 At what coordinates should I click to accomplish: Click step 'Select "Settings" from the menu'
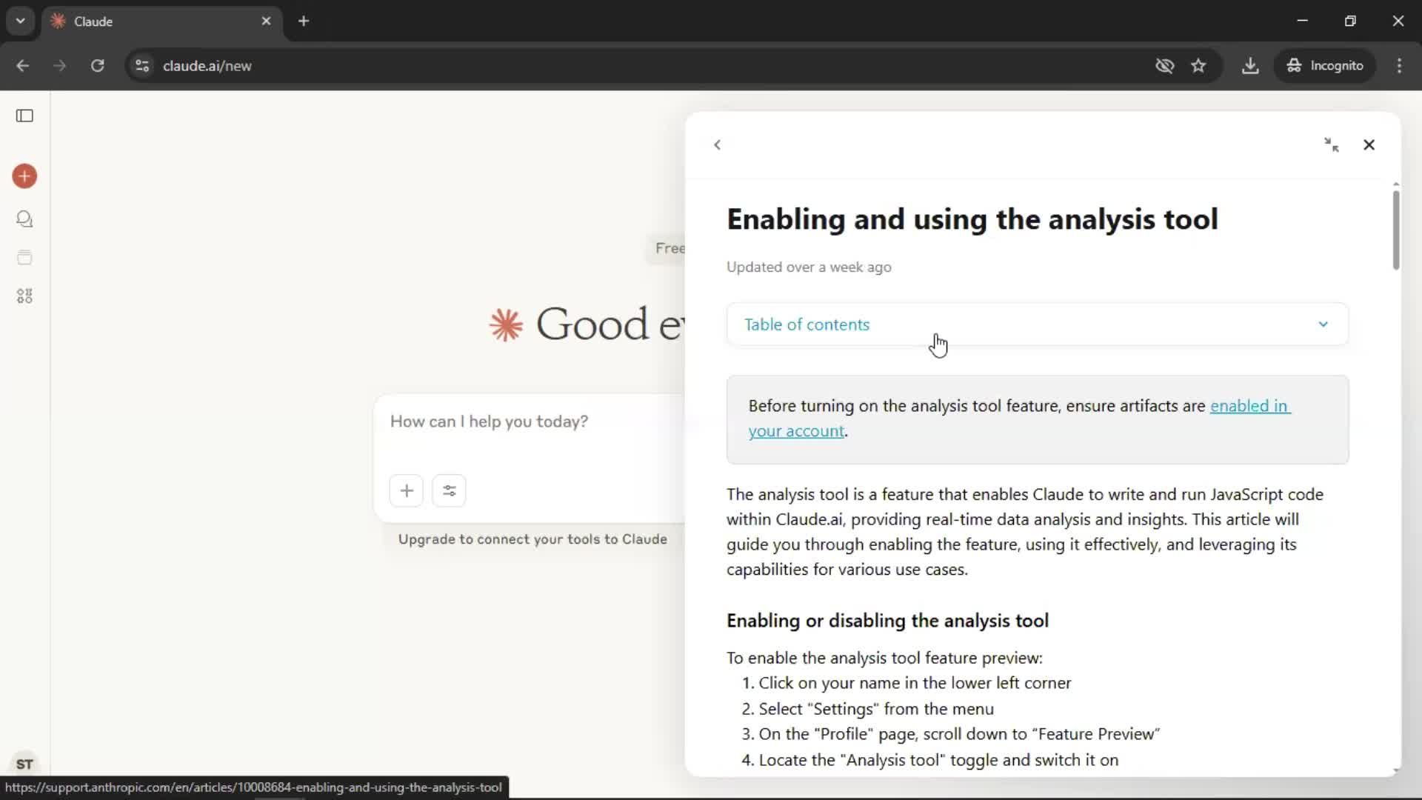[876, 709]
